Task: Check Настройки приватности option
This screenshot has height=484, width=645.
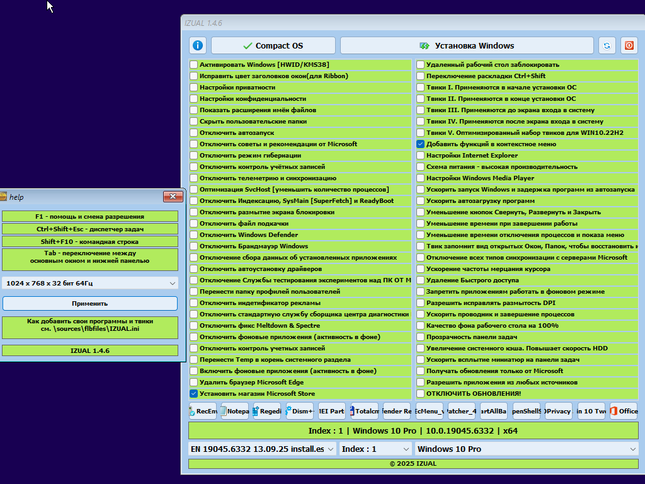Action: pos(194,87)
